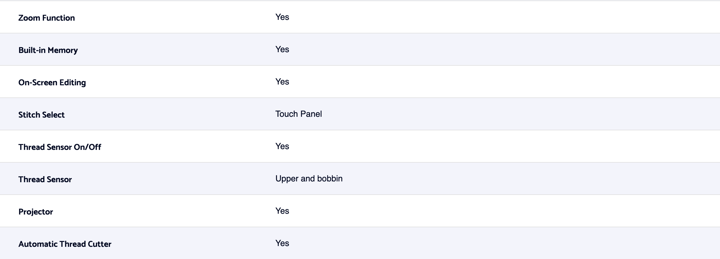Click the Zoom Function label
This screenshot has width=720, height=259.
coord(46,18)
